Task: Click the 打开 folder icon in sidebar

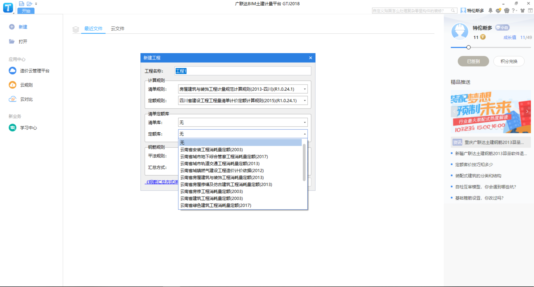Action: pyautogui.click(x=12, y=41)
